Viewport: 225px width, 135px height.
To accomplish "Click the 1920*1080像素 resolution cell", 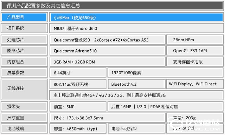I will tap(166, 73).
